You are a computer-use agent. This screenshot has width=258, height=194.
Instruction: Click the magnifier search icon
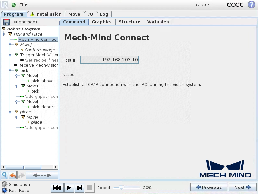[5, 175]
